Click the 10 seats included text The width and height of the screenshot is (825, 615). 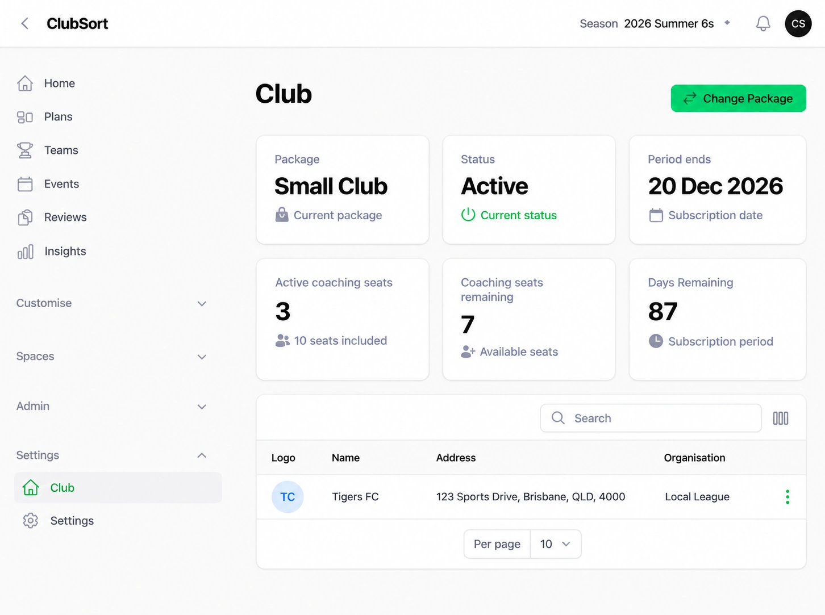point(340,341)
